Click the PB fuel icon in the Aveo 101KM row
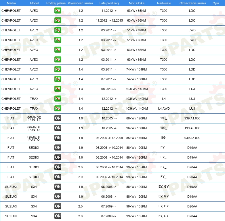This screenshot has height=221, width=225. [x=58, y=69]
